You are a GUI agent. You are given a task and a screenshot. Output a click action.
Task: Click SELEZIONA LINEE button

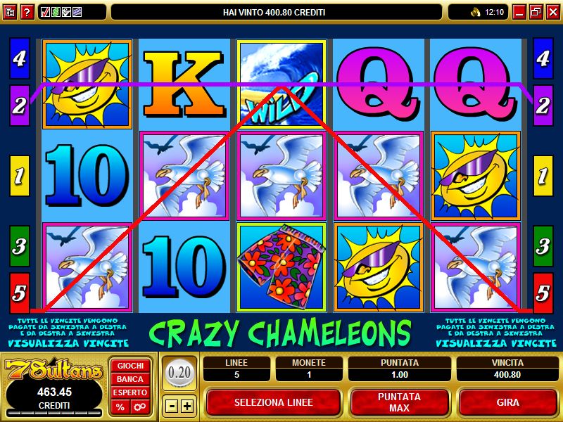pyautogui.click(x=273, y=402)
